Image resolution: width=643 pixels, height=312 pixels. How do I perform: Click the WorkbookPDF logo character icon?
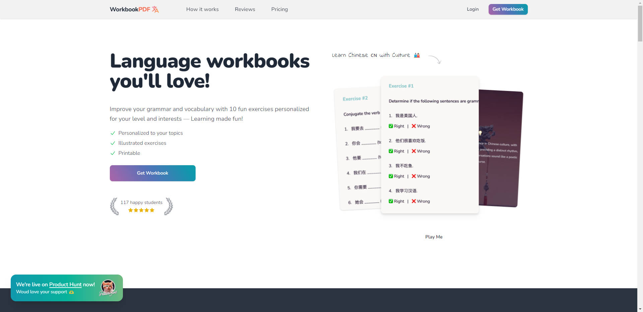coord(155,9)
